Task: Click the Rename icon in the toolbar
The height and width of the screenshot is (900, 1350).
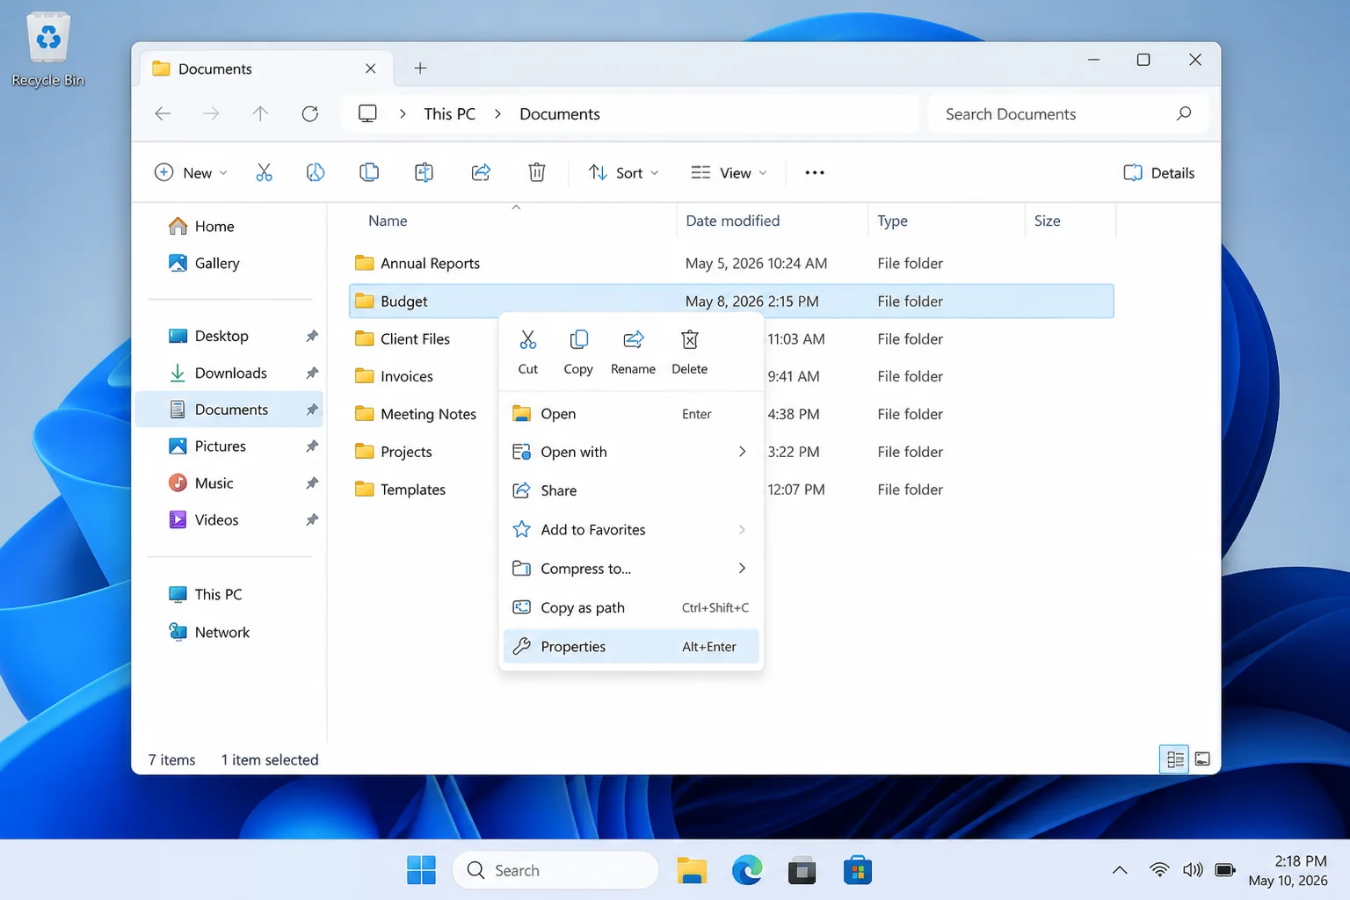Action: click(x=424, y=172)
